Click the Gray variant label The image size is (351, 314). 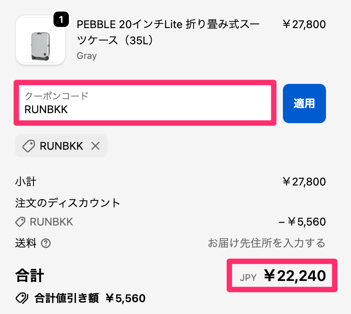[86, 55]
